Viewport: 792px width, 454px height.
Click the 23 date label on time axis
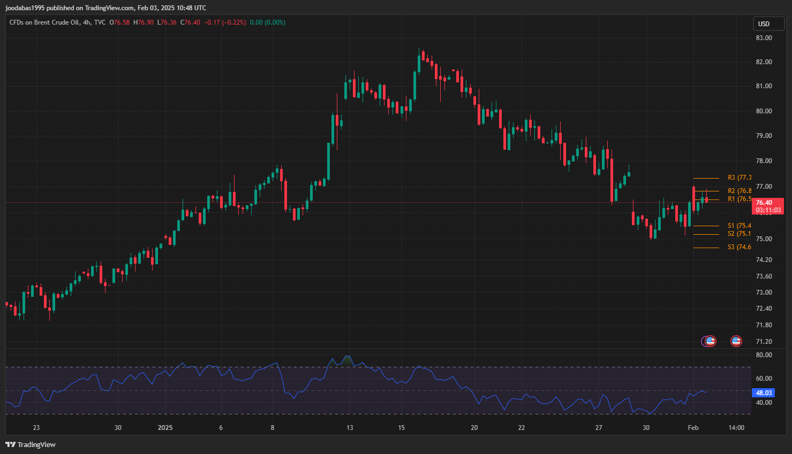[x=36, y=428]
